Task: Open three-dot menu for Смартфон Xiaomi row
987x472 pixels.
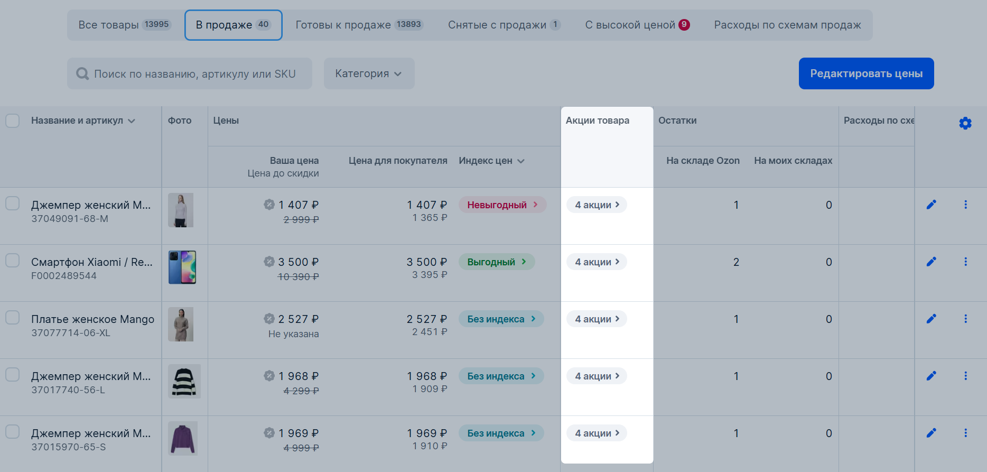Action: [966, 262]
